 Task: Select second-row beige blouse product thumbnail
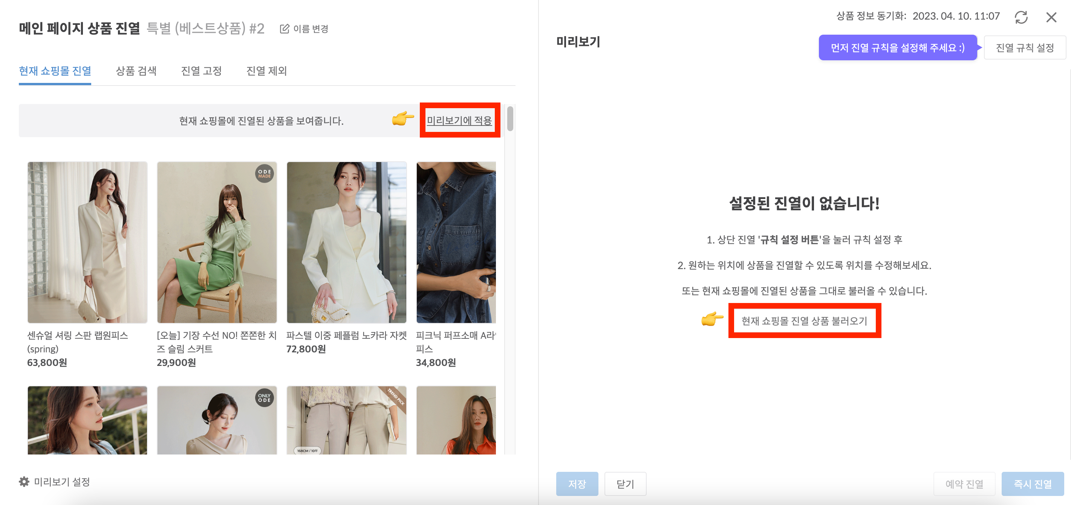click(217, 420)
